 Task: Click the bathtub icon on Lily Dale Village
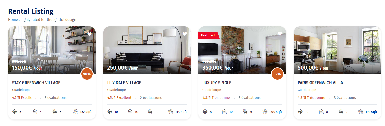pos(150,112)
